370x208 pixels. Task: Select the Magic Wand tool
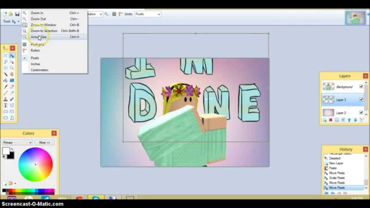point(5,74)
